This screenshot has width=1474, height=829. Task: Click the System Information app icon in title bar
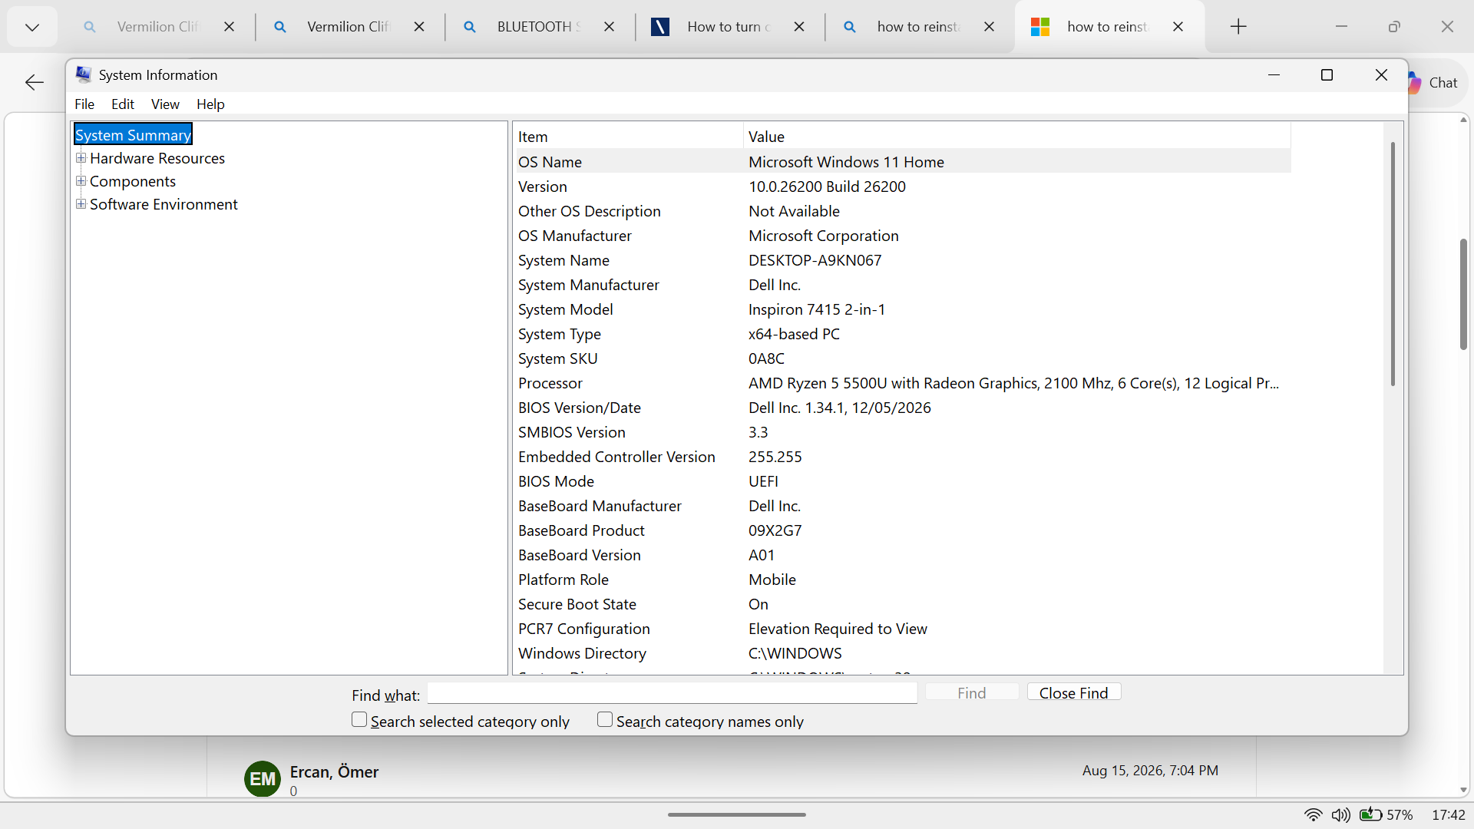(84, 74)
